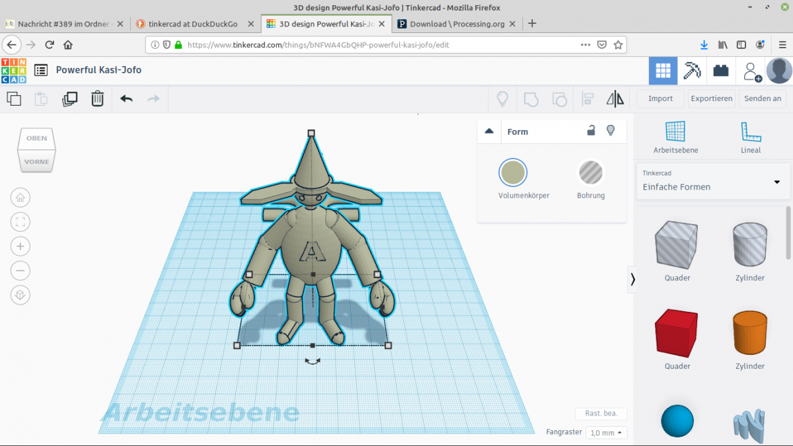Click the Powerful Kasi-Jofo design name
This screenshot has height=446, width=793.
coord(98,70)
